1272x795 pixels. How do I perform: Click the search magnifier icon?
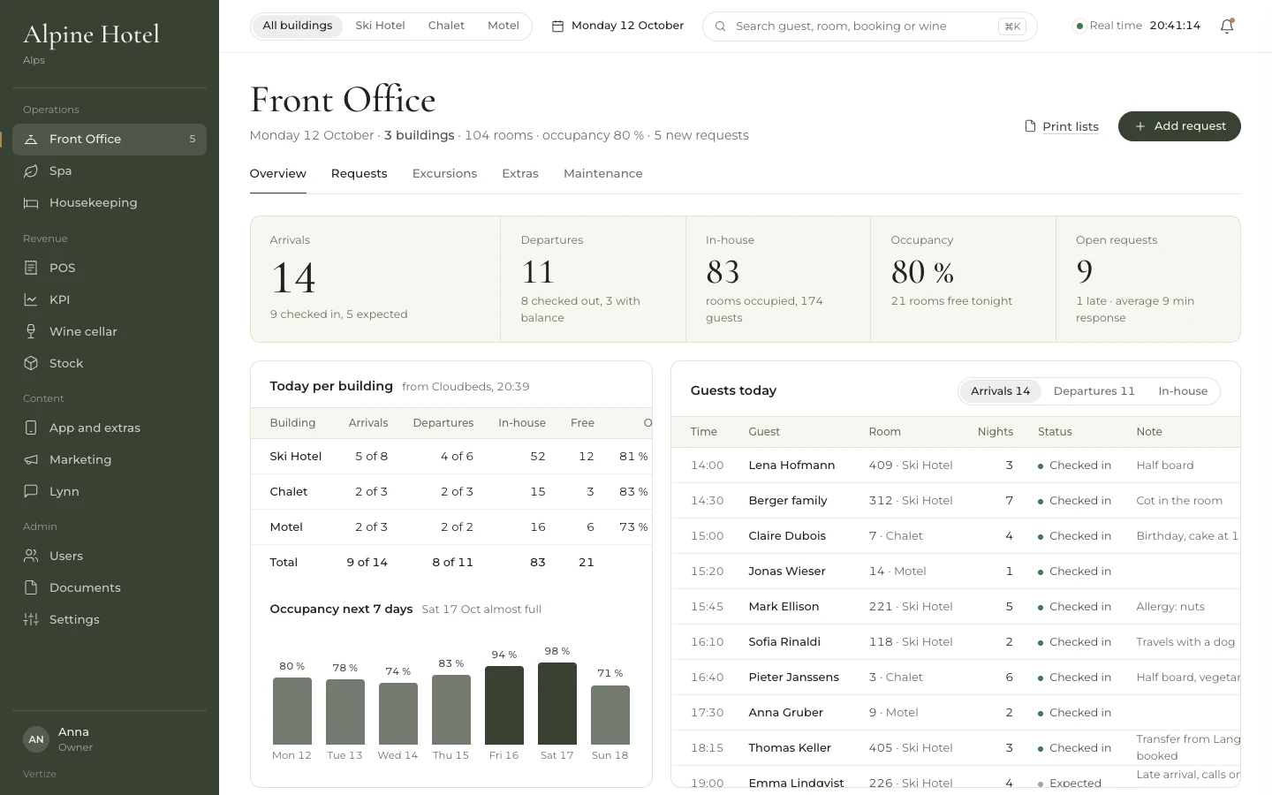pos(721,26)
